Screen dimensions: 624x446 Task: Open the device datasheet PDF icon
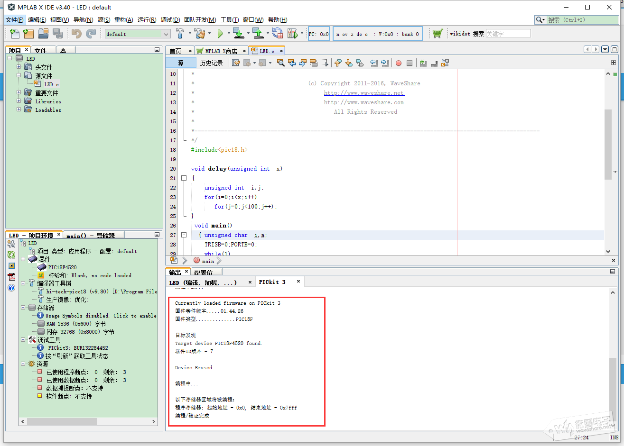click(x=11, y=277)
